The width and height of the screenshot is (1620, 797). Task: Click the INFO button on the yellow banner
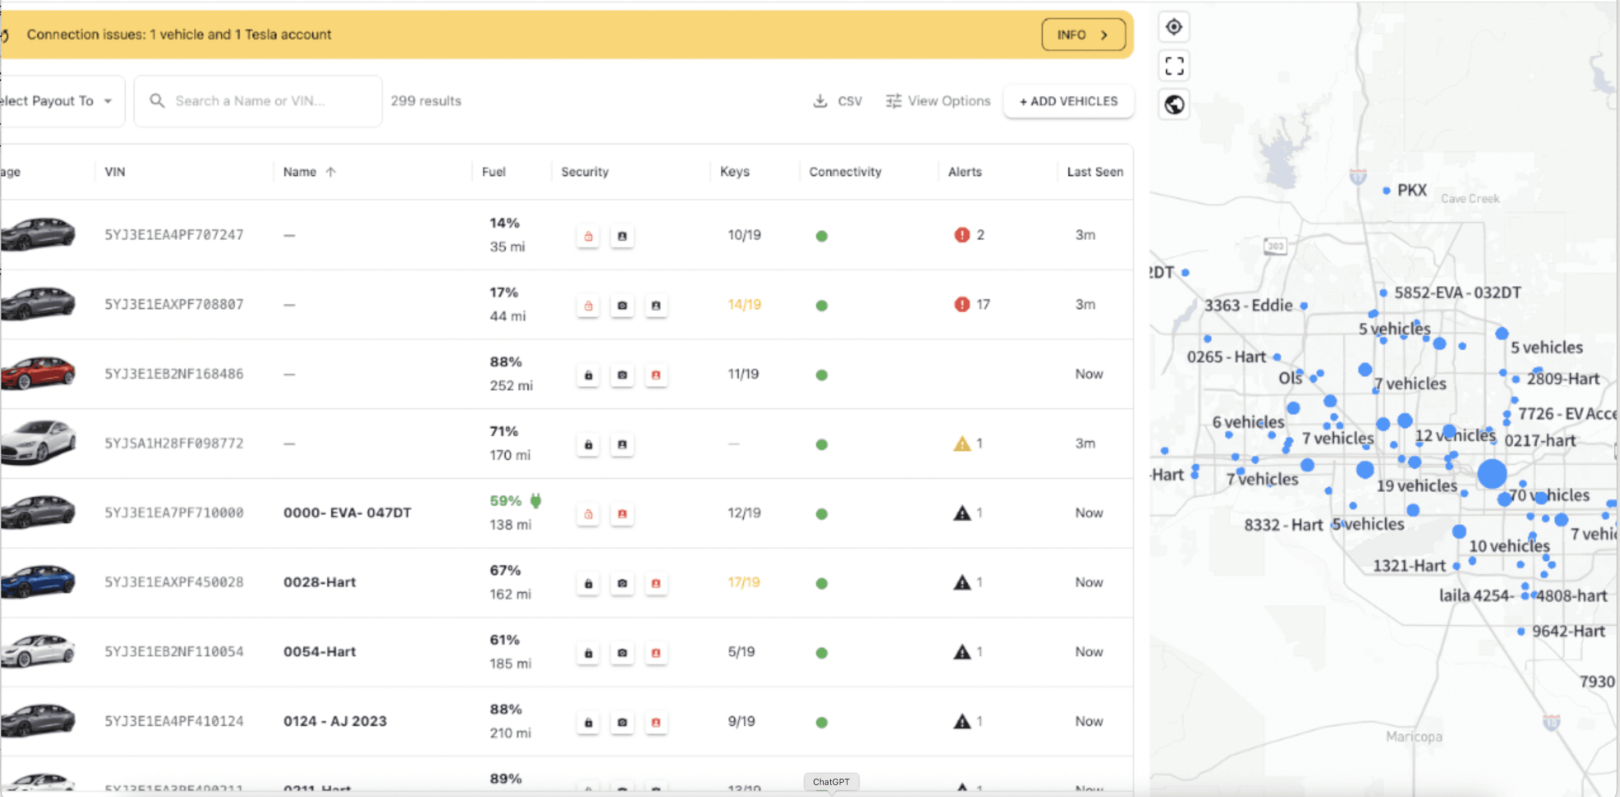point(1083,35)
